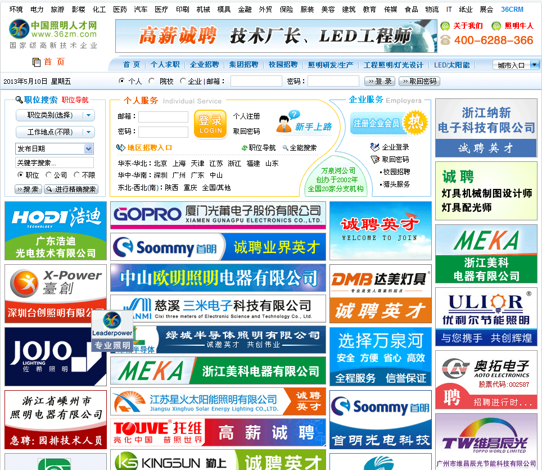Click the 全国/其他 region link

216,188
